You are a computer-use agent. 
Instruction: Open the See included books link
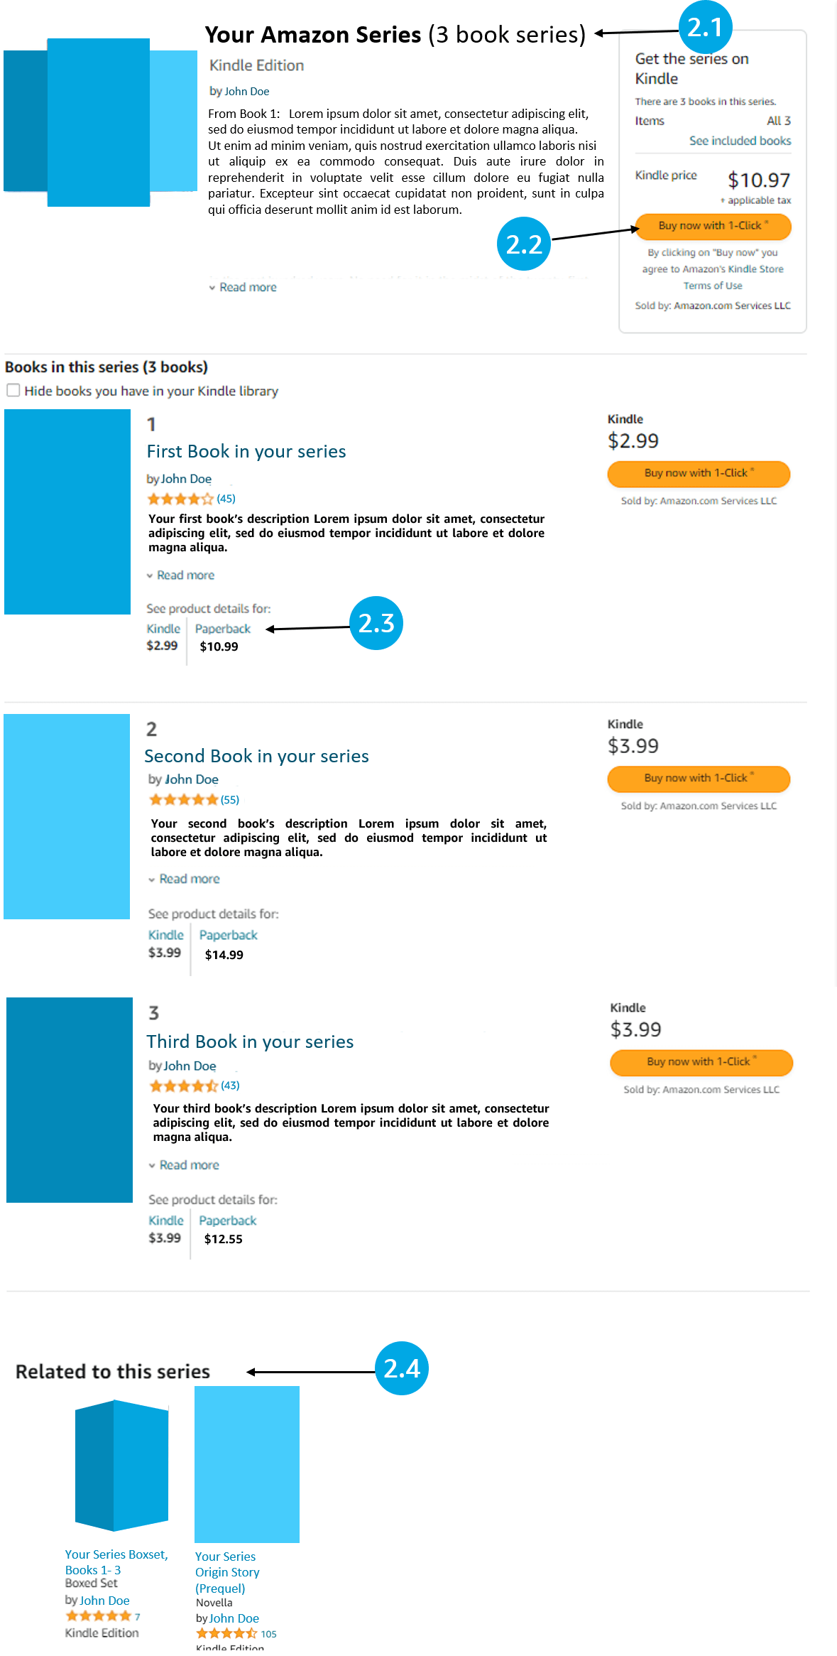[740, 141]
